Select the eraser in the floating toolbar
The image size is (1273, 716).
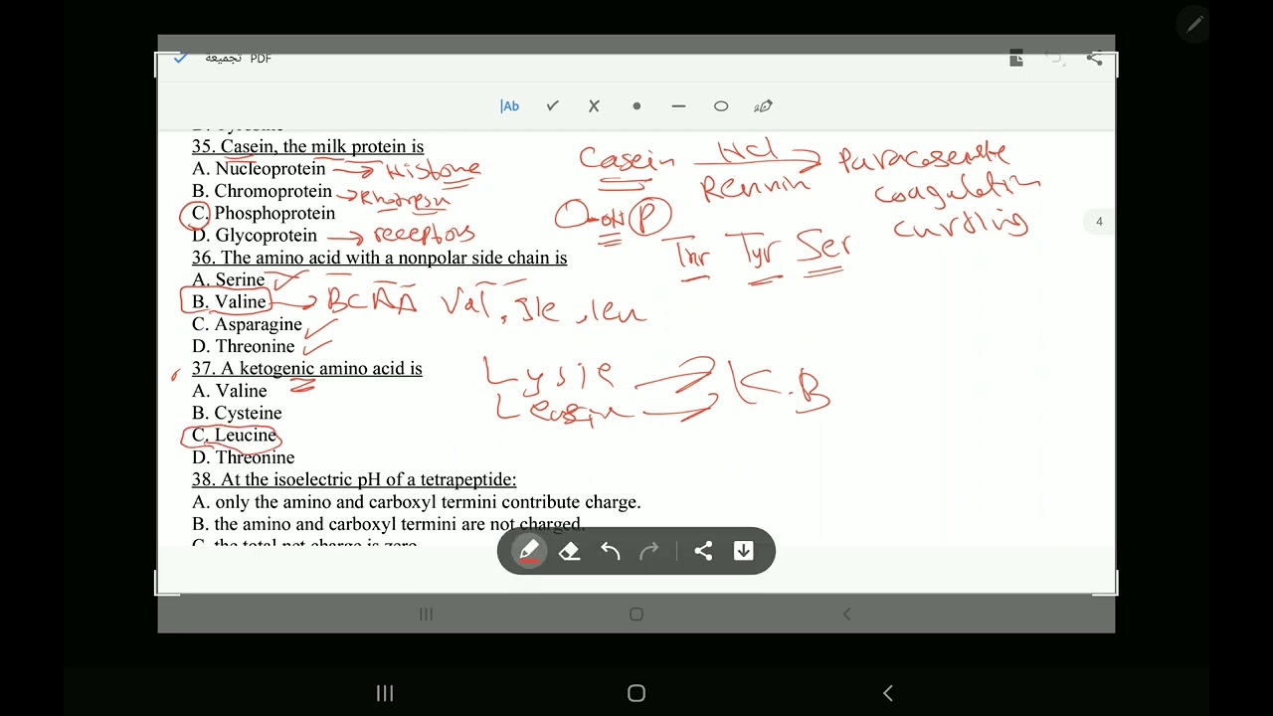[569, 551]
